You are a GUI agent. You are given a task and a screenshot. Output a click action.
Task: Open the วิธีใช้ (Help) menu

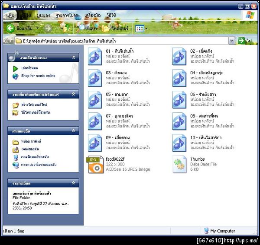[111, 16]
